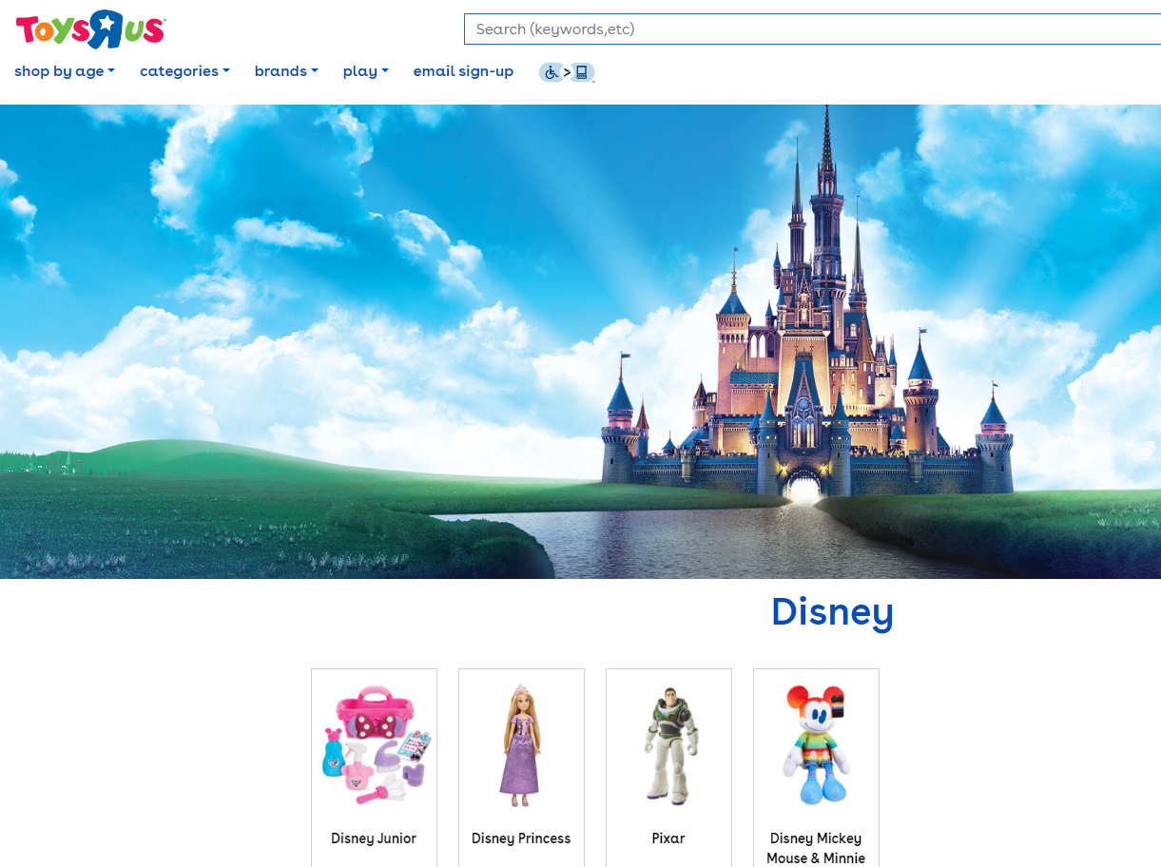Open the brands dropdown menu

(285, 71)
